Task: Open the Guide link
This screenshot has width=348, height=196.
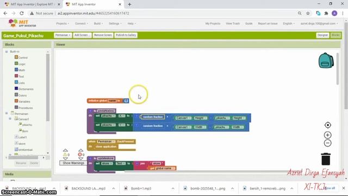Action: [x=249, y=23]
